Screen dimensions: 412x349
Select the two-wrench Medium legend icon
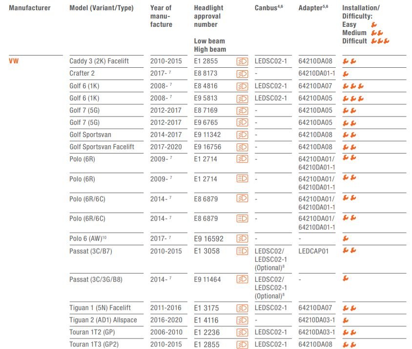tap(376, 33)
